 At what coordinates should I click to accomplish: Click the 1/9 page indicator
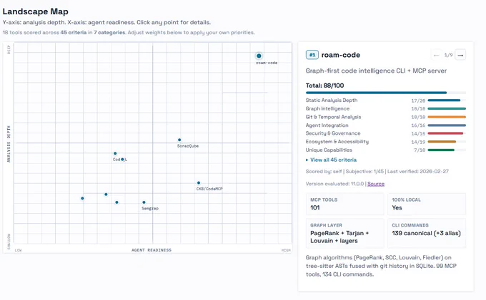click(x=448, y=55)
